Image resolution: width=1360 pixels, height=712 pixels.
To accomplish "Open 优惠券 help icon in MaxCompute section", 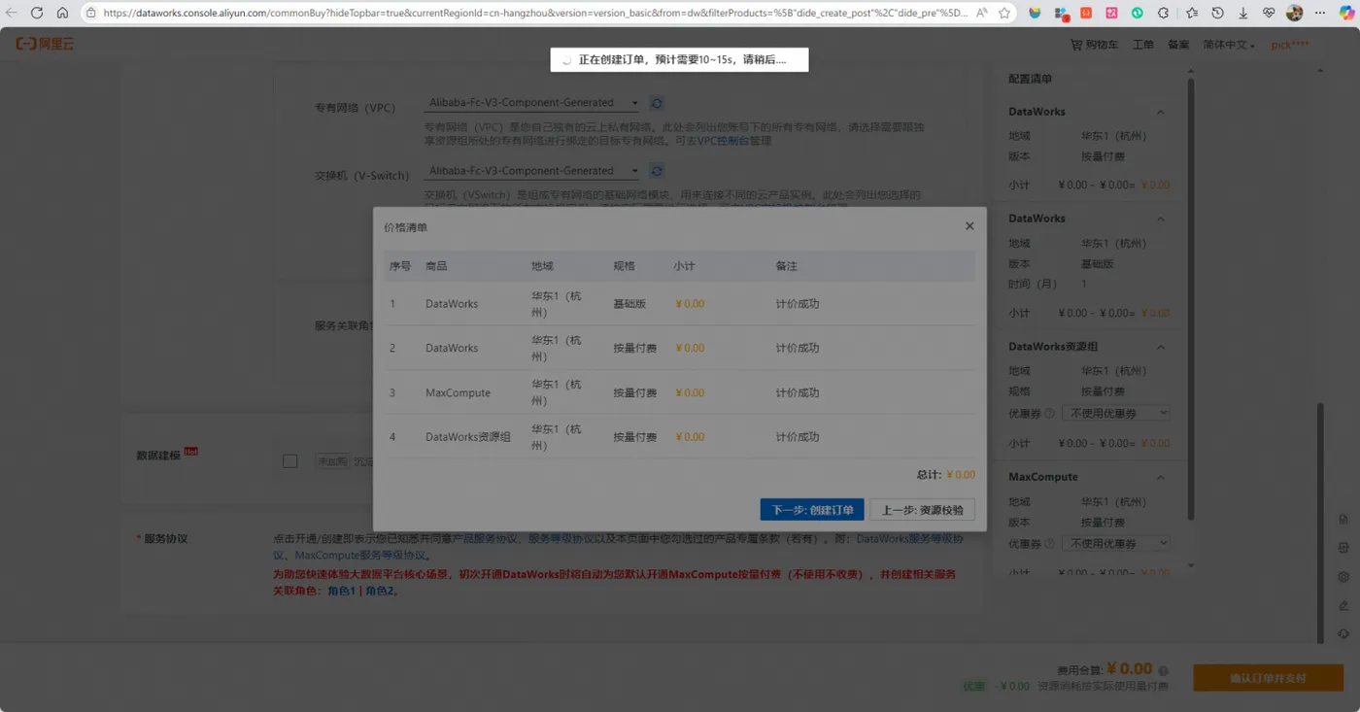I will tap(1049, 544).
